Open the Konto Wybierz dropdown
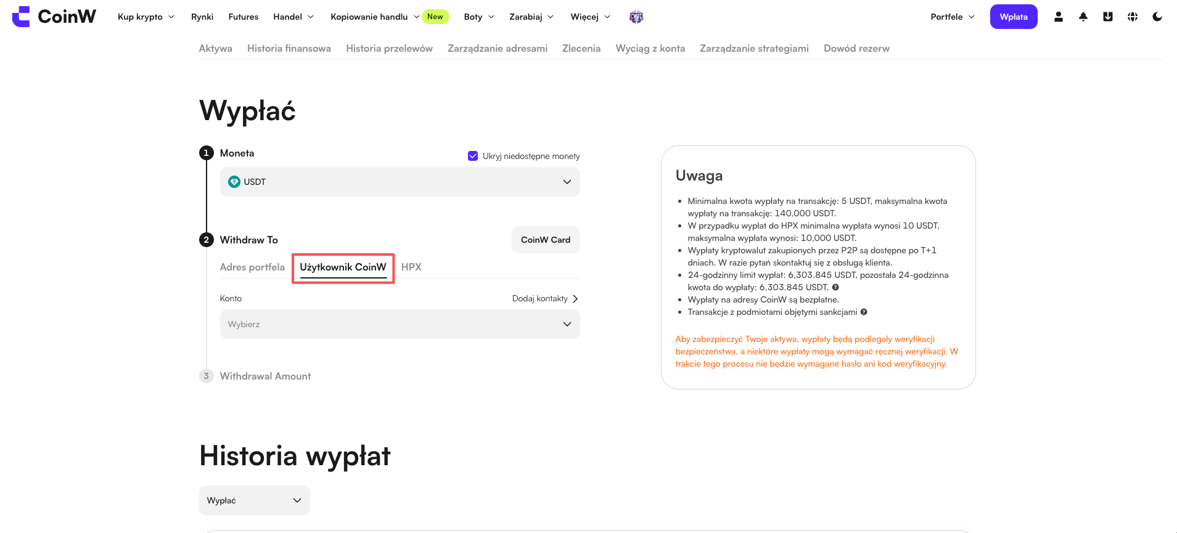Image resolution: width=1177 pixels, height=533 pixels. (x=400, y=324)
